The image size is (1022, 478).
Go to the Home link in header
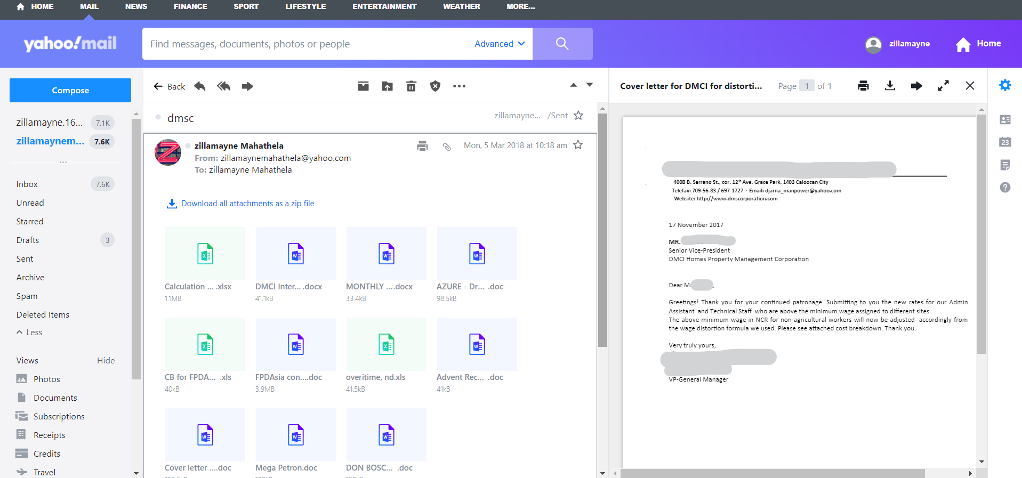tap(978, 44)
